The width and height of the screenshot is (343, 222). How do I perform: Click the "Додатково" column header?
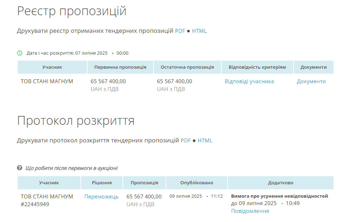pyautogui.click(x=281, y=183)
